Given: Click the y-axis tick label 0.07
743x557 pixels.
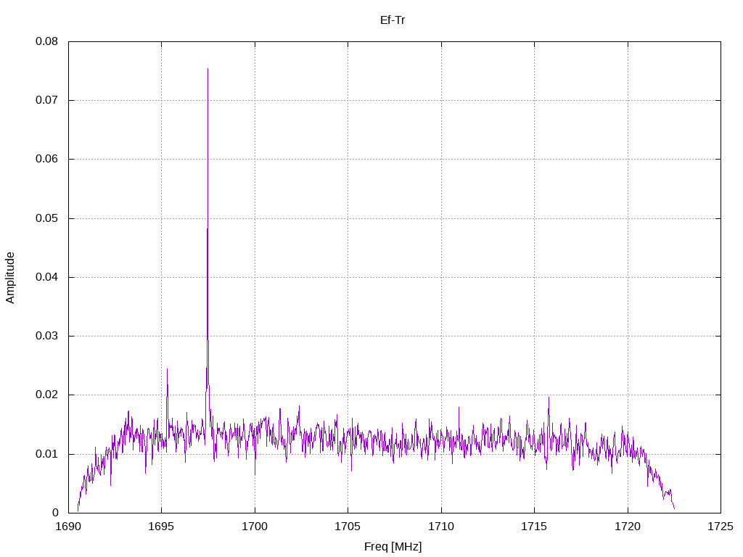Looking at the screenshot, I should (46, 100).
